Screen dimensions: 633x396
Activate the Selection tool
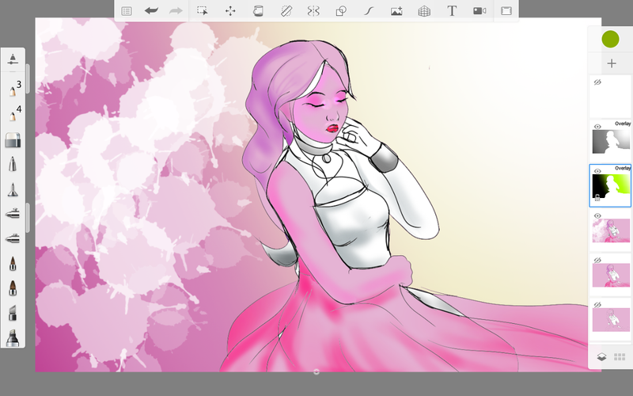[203, 11]
